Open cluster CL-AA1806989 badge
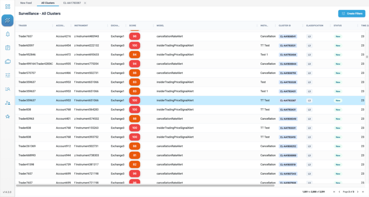 (288, 156)
